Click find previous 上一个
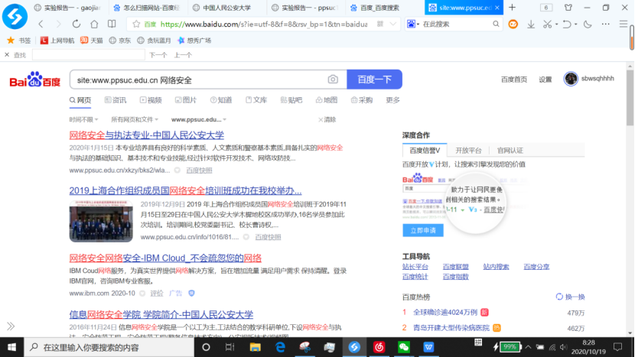The width and height of the screenshot is (635, 357). [x=183, y=55]
